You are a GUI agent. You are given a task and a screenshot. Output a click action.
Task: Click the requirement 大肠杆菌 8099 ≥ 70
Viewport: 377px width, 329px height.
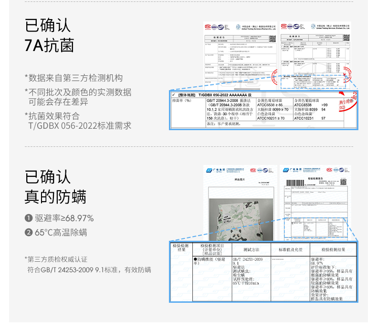pyautogui.click(x=272, y=110)
